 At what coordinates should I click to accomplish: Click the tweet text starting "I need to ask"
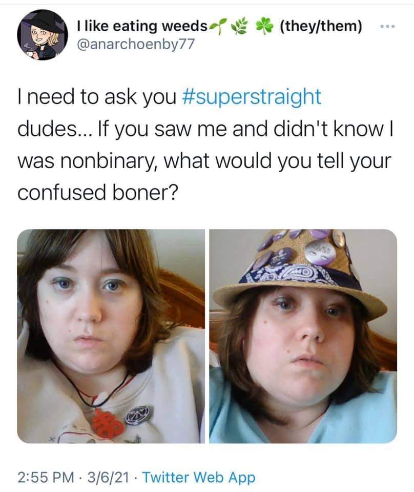pos(204,145)
